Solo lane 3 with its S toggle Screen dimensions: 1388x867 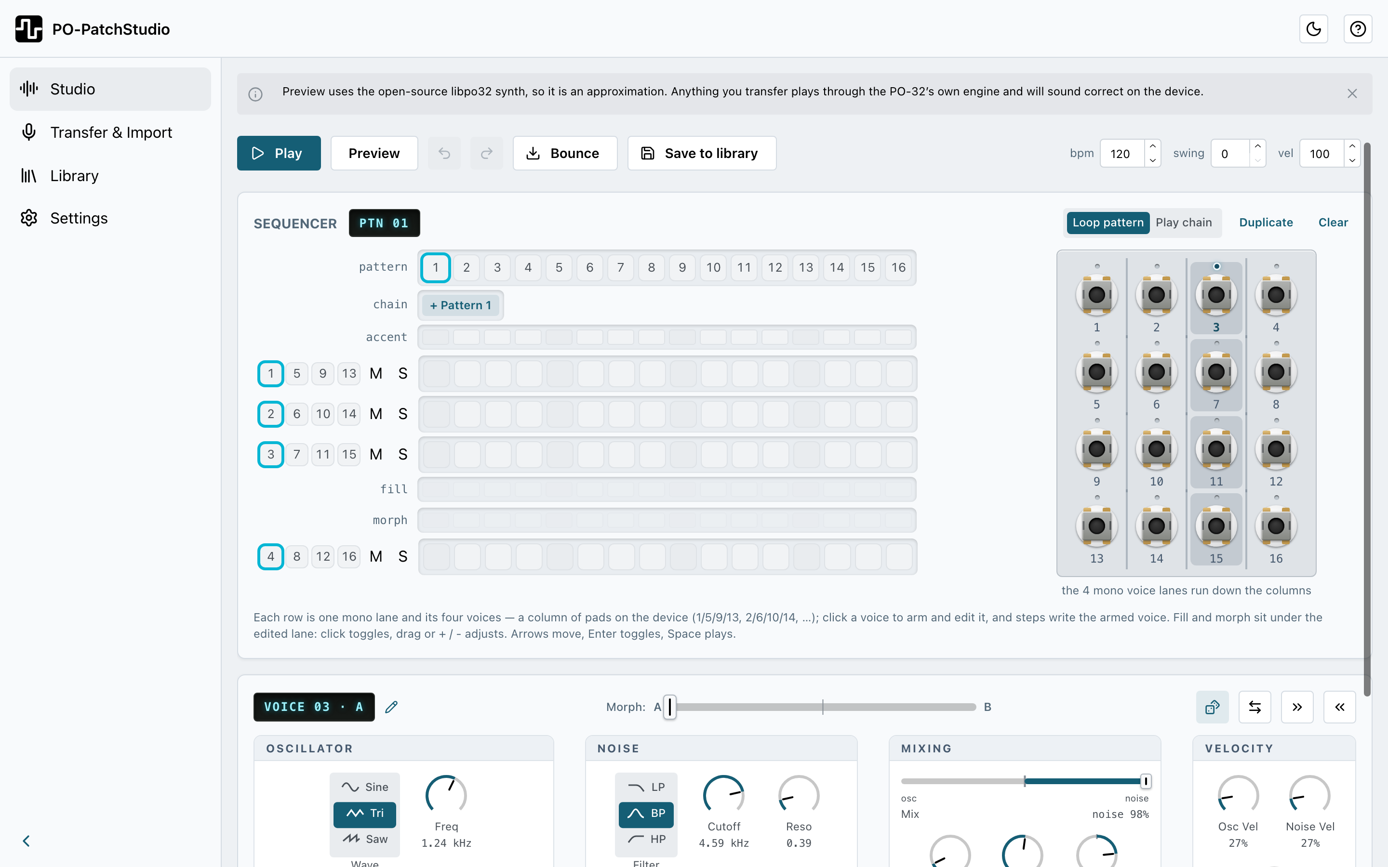[402, 455]
